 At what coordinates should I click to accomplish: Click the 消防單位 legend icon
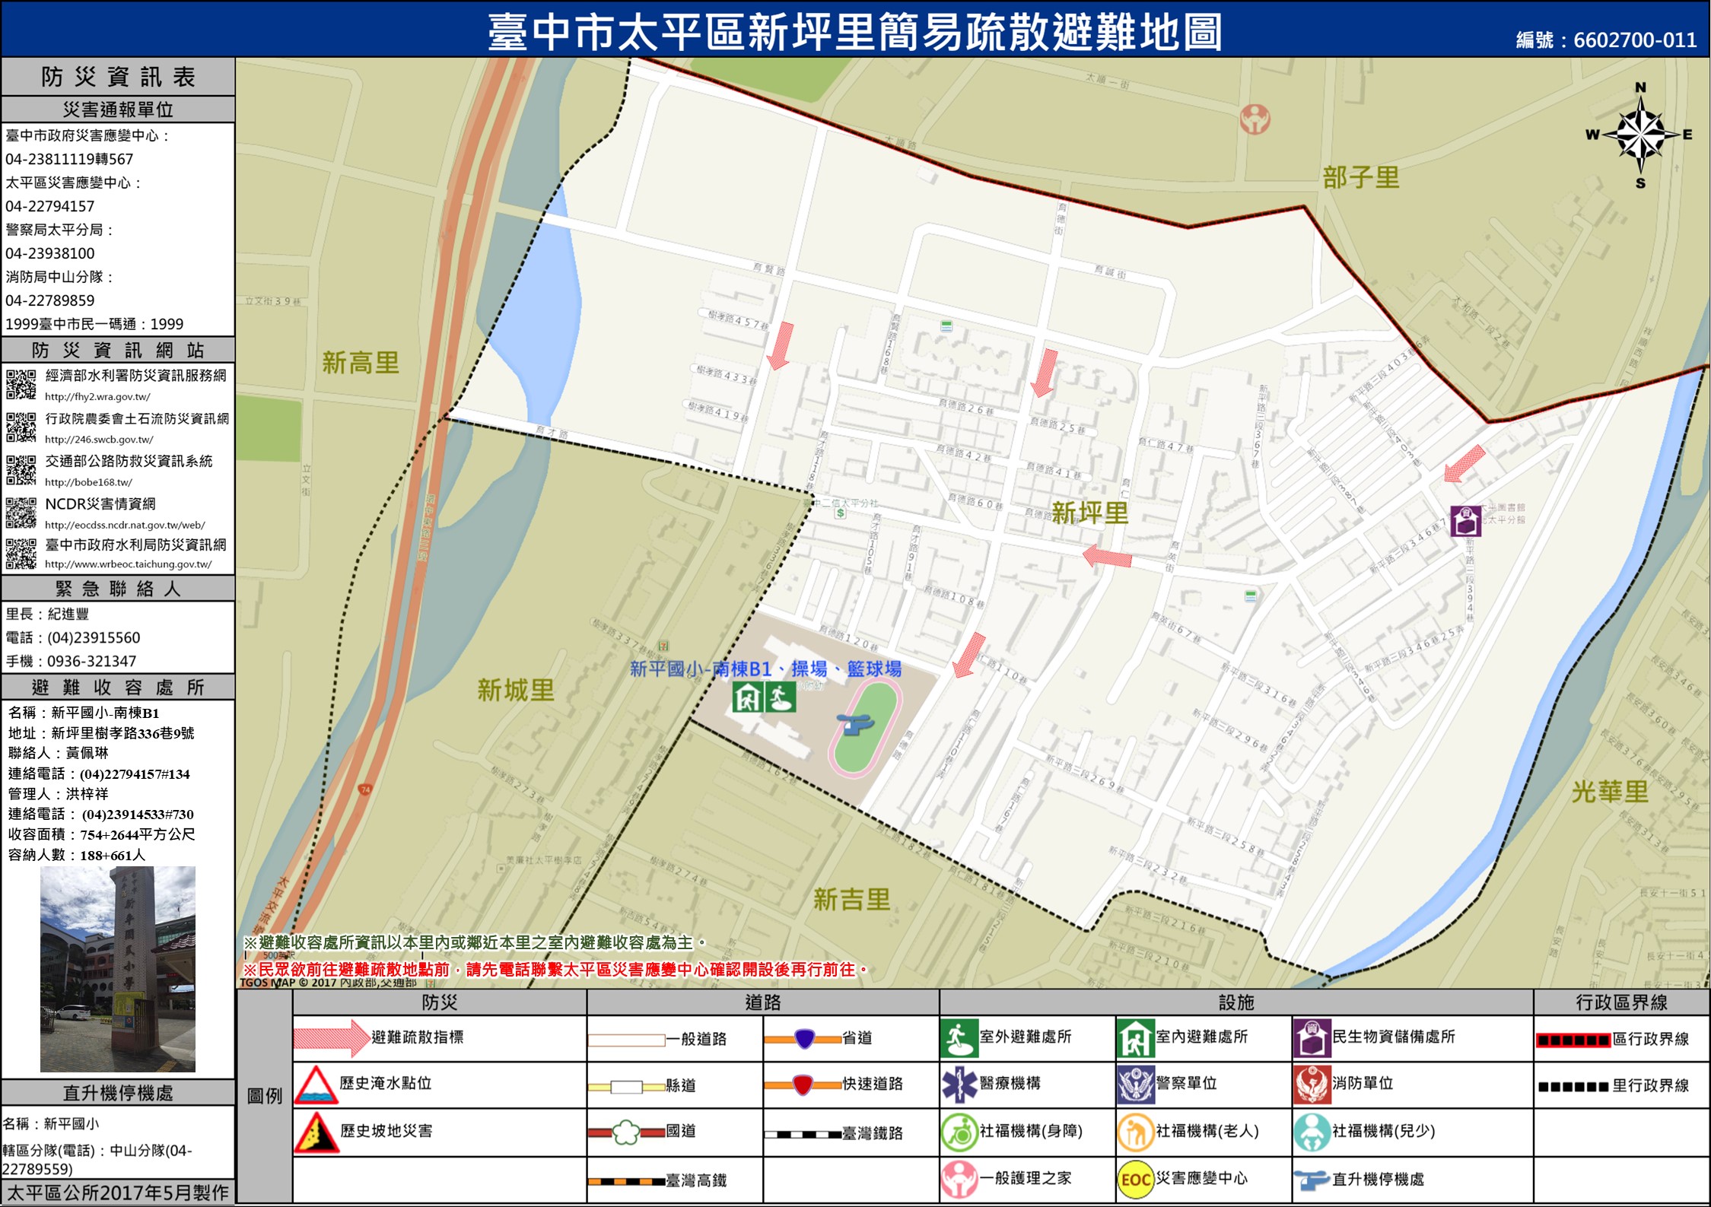pyautogui.click(x=1312, y=1085)
